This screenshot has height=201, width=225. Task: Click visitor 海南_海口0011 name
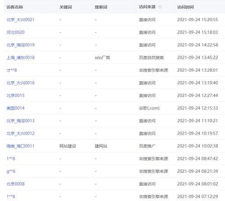[x=20, y=146]
